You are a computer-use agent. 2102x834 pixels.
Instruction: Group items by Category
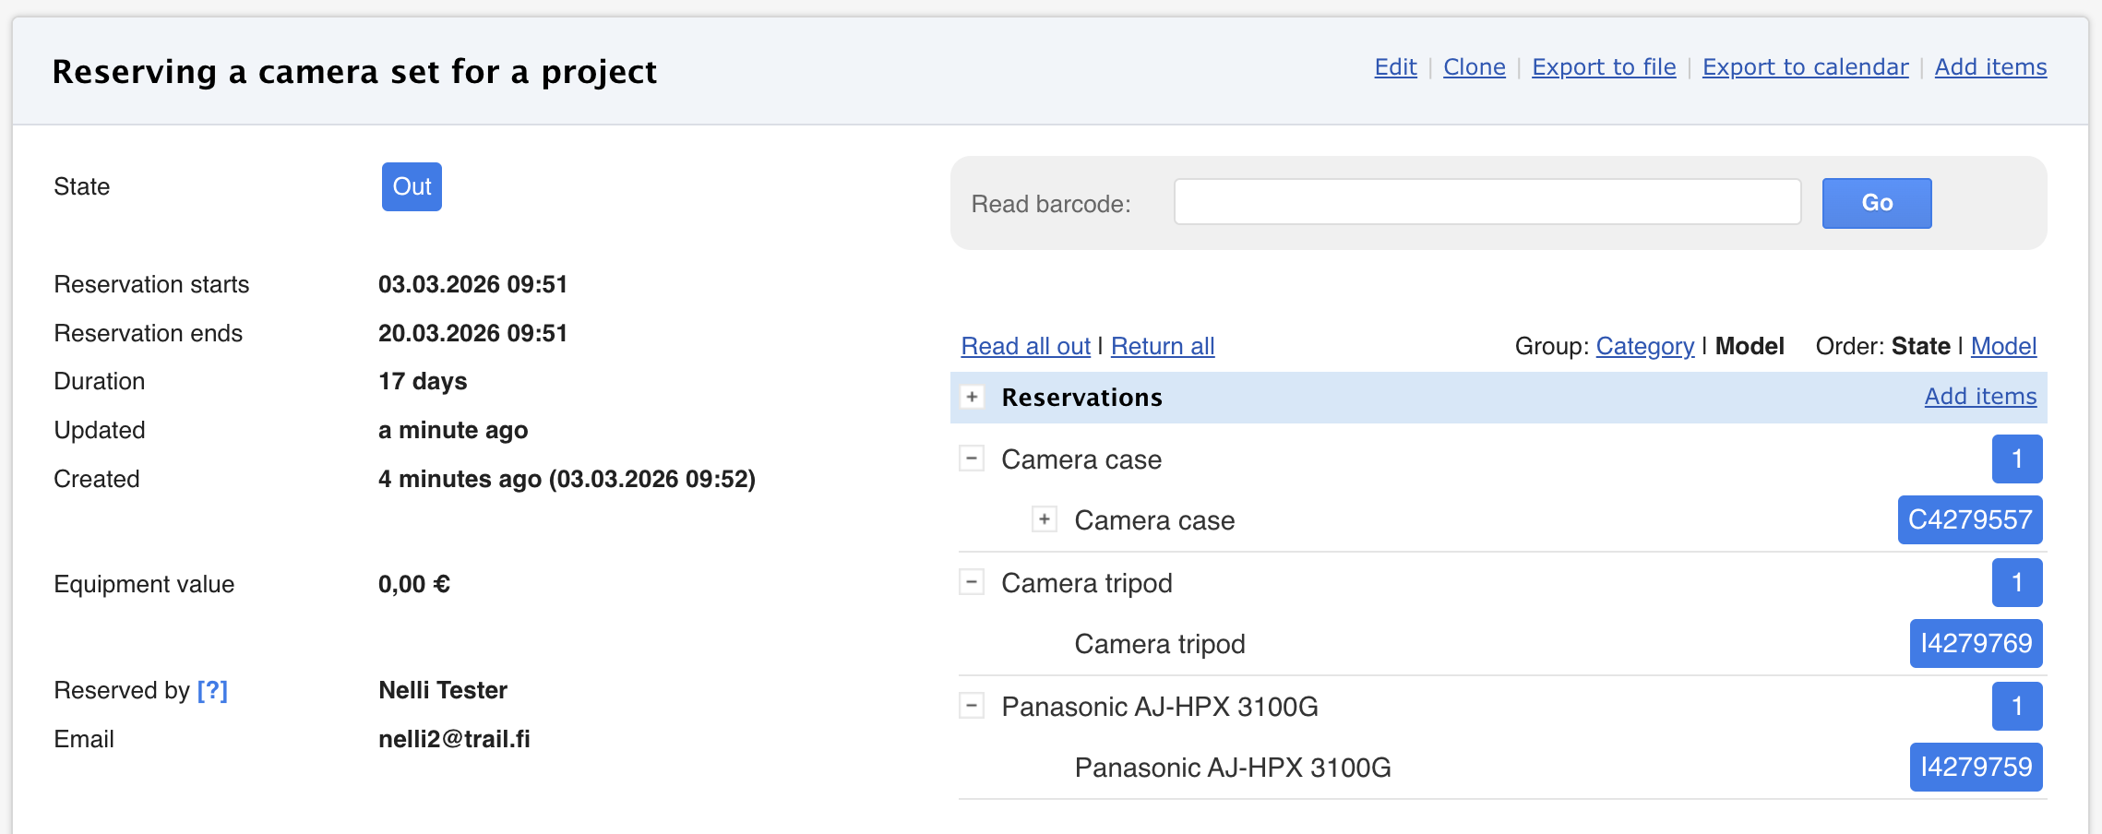click(x=1644, y=346)
